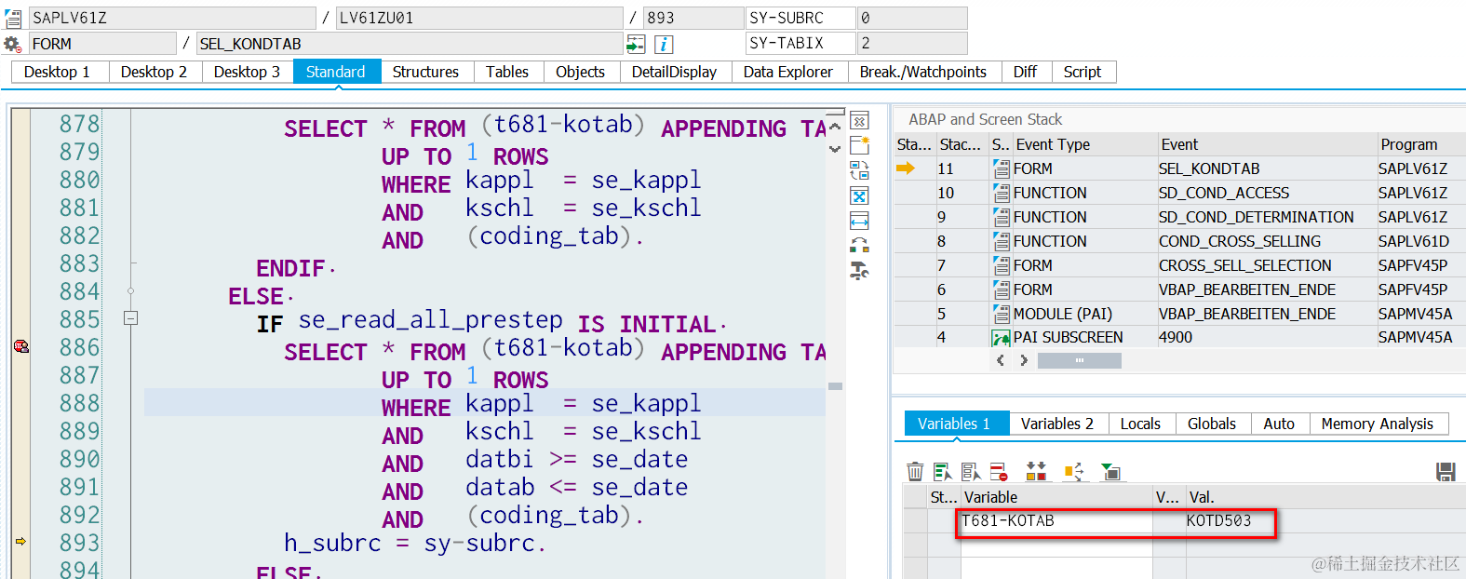Click the yellow square branching-arrows icon
The height and width of the screenshot is (579, 1466).
tap(1074, 472)
